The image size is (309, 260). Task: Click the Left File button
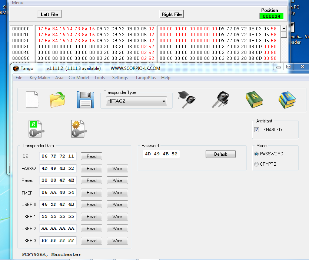(49, 14)
